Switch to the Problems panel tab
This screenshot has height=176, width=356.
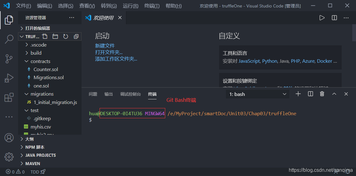pos(93,94)
